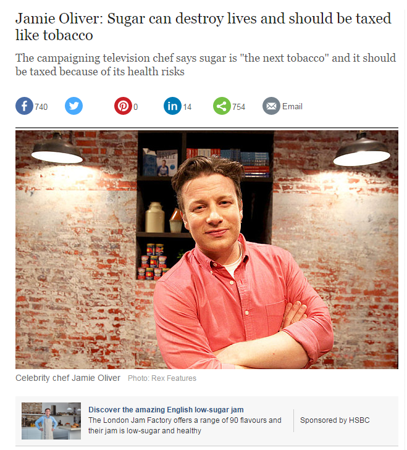Tweet article using Twitter bird icon
407x450 pixels.
73,106
